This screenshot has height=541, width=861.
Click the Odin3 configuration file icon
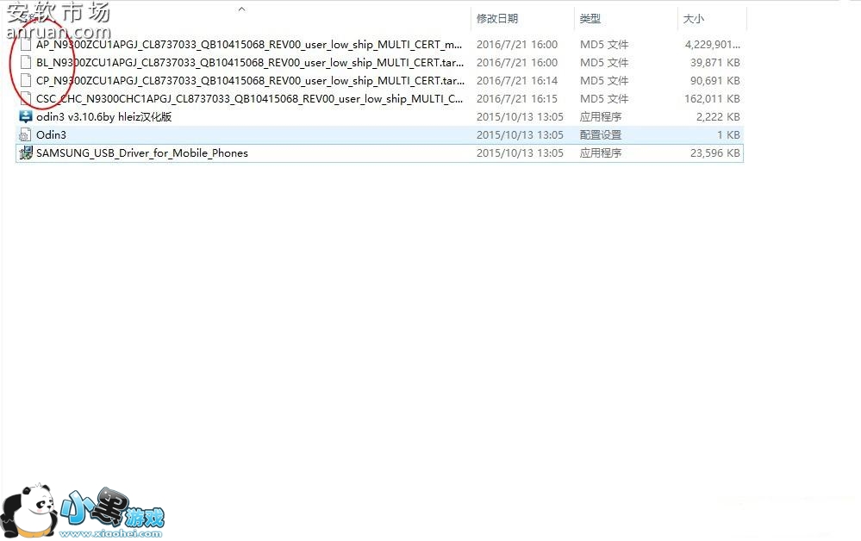pos(25,135)
